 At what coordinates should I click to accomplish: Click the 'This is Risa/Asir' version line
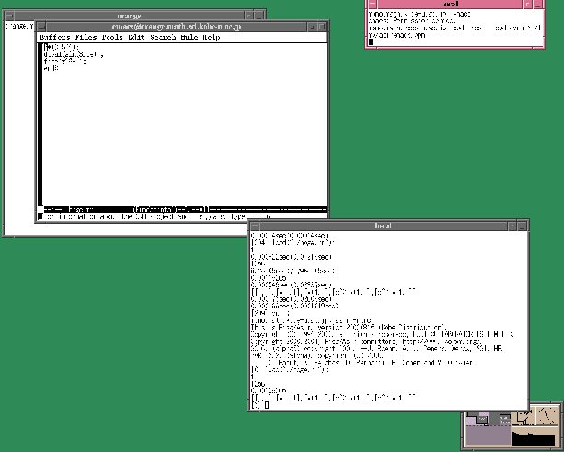349,327
